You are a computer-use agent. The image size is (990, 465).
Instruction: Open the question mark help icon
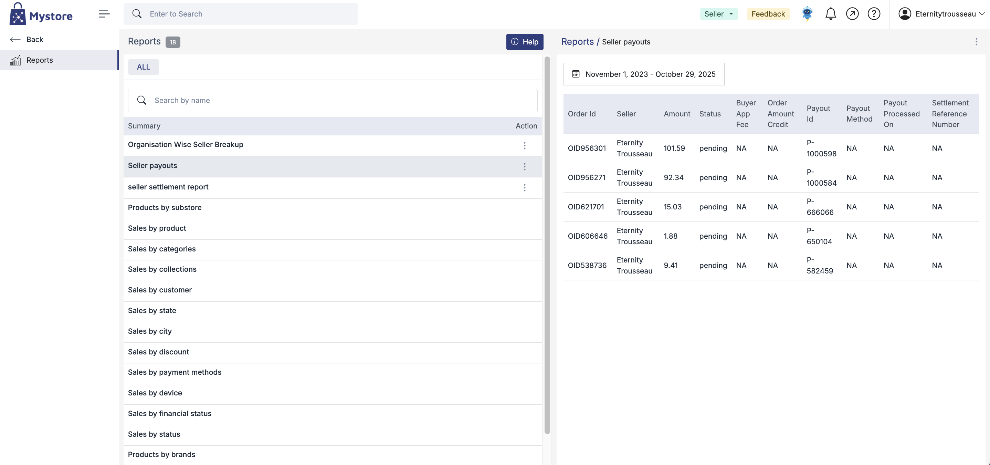(x=873, y=14)
